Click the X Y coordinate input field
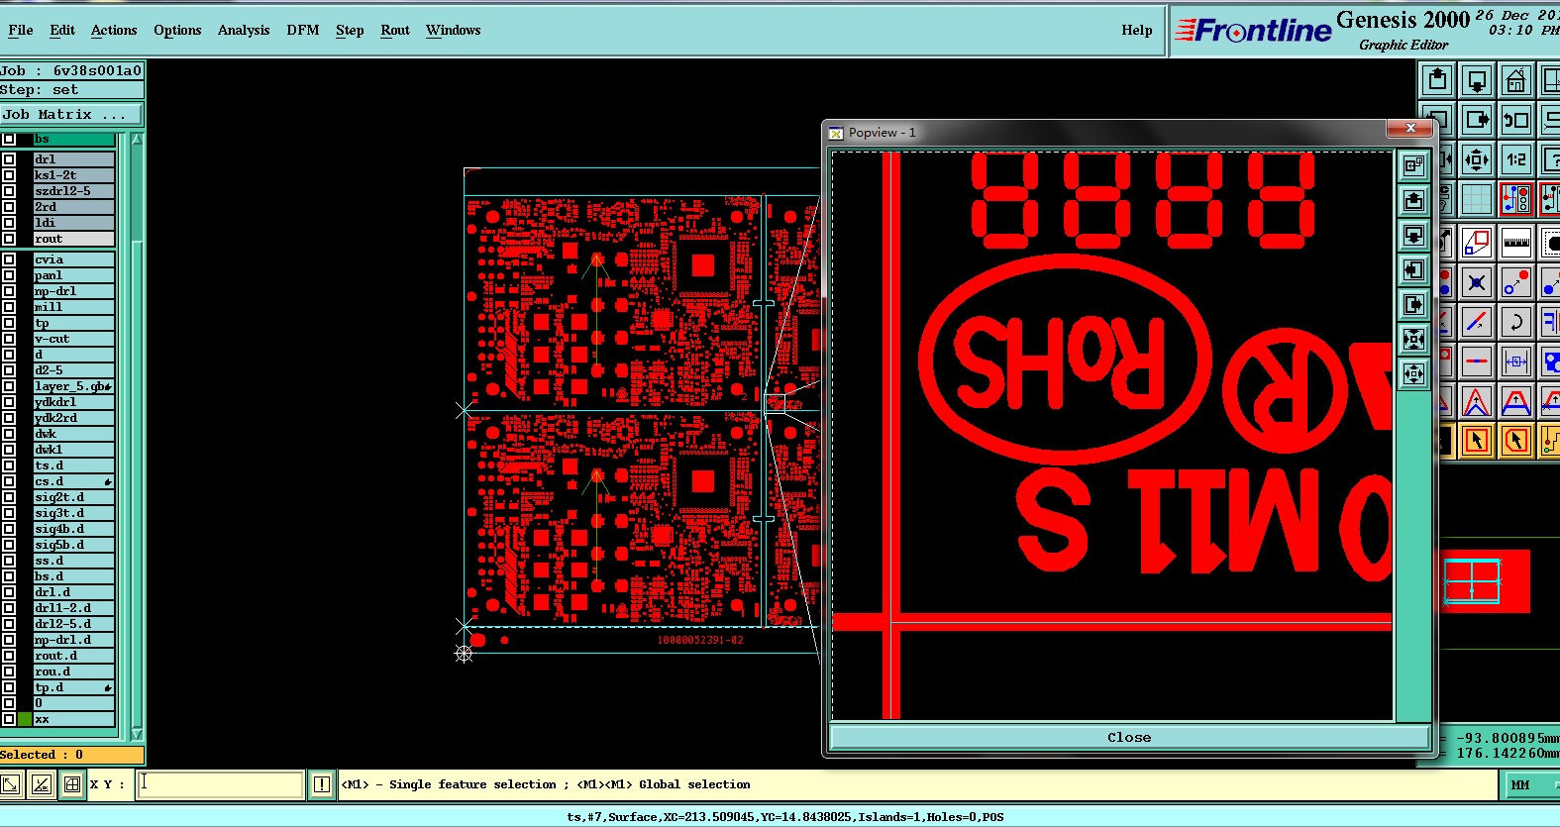 221,784
